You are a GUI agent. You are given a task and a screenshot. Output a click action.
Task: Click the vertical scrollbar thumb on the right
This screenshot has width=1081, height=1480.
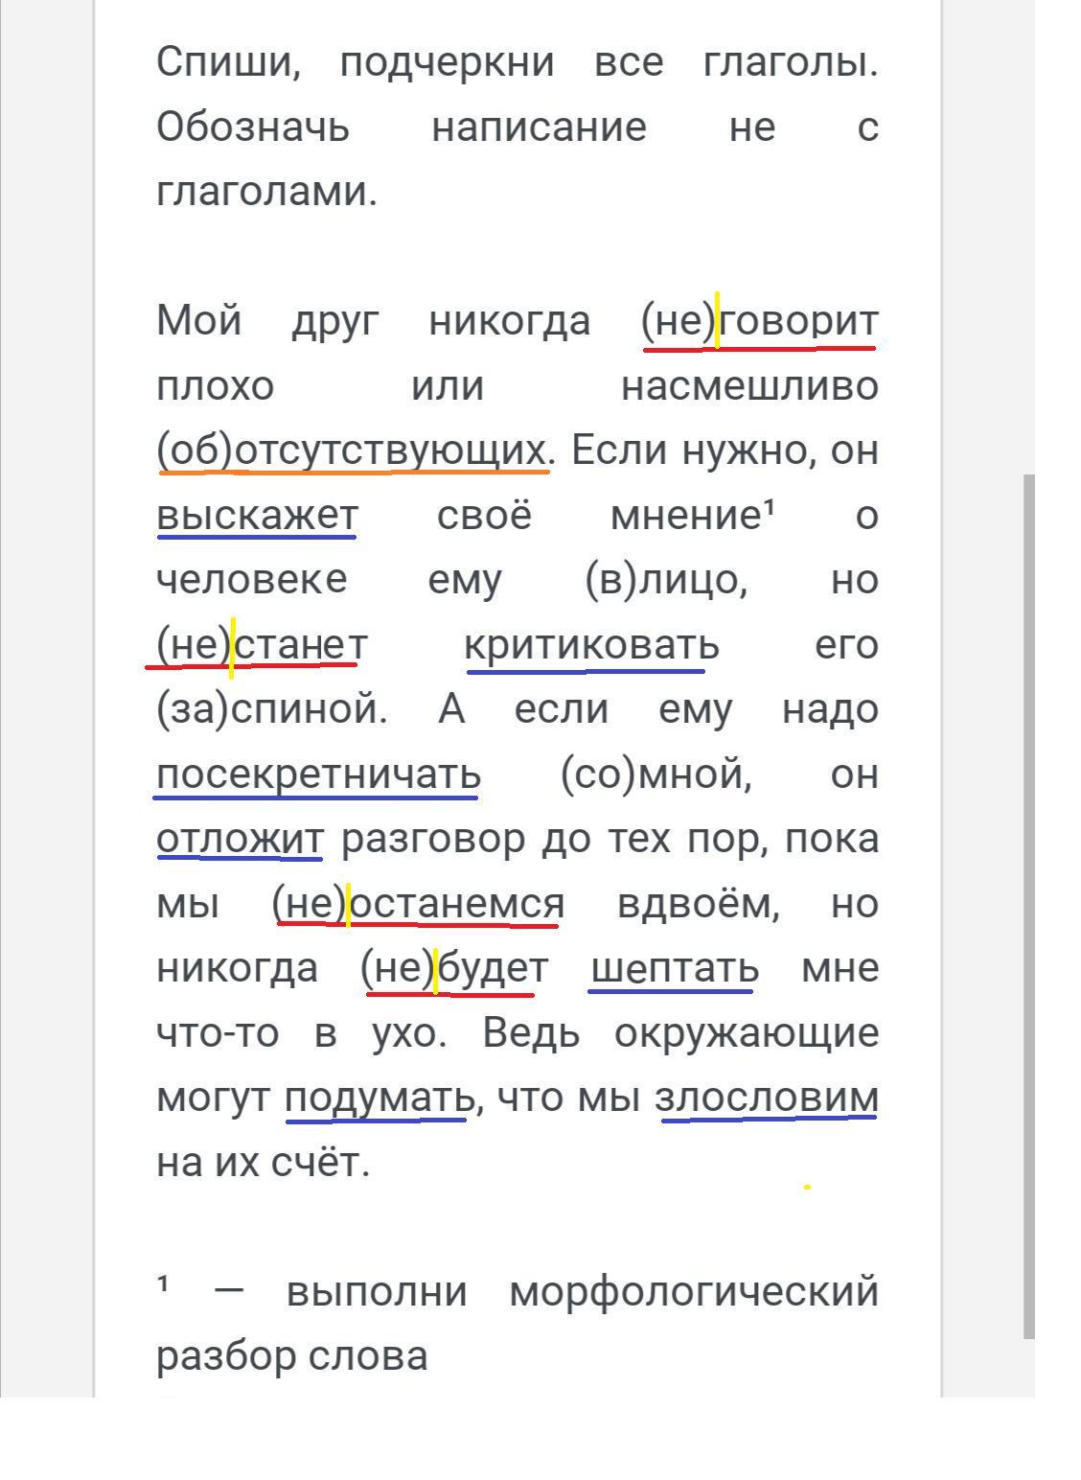pyautogui.click(x=1029, y=906)
